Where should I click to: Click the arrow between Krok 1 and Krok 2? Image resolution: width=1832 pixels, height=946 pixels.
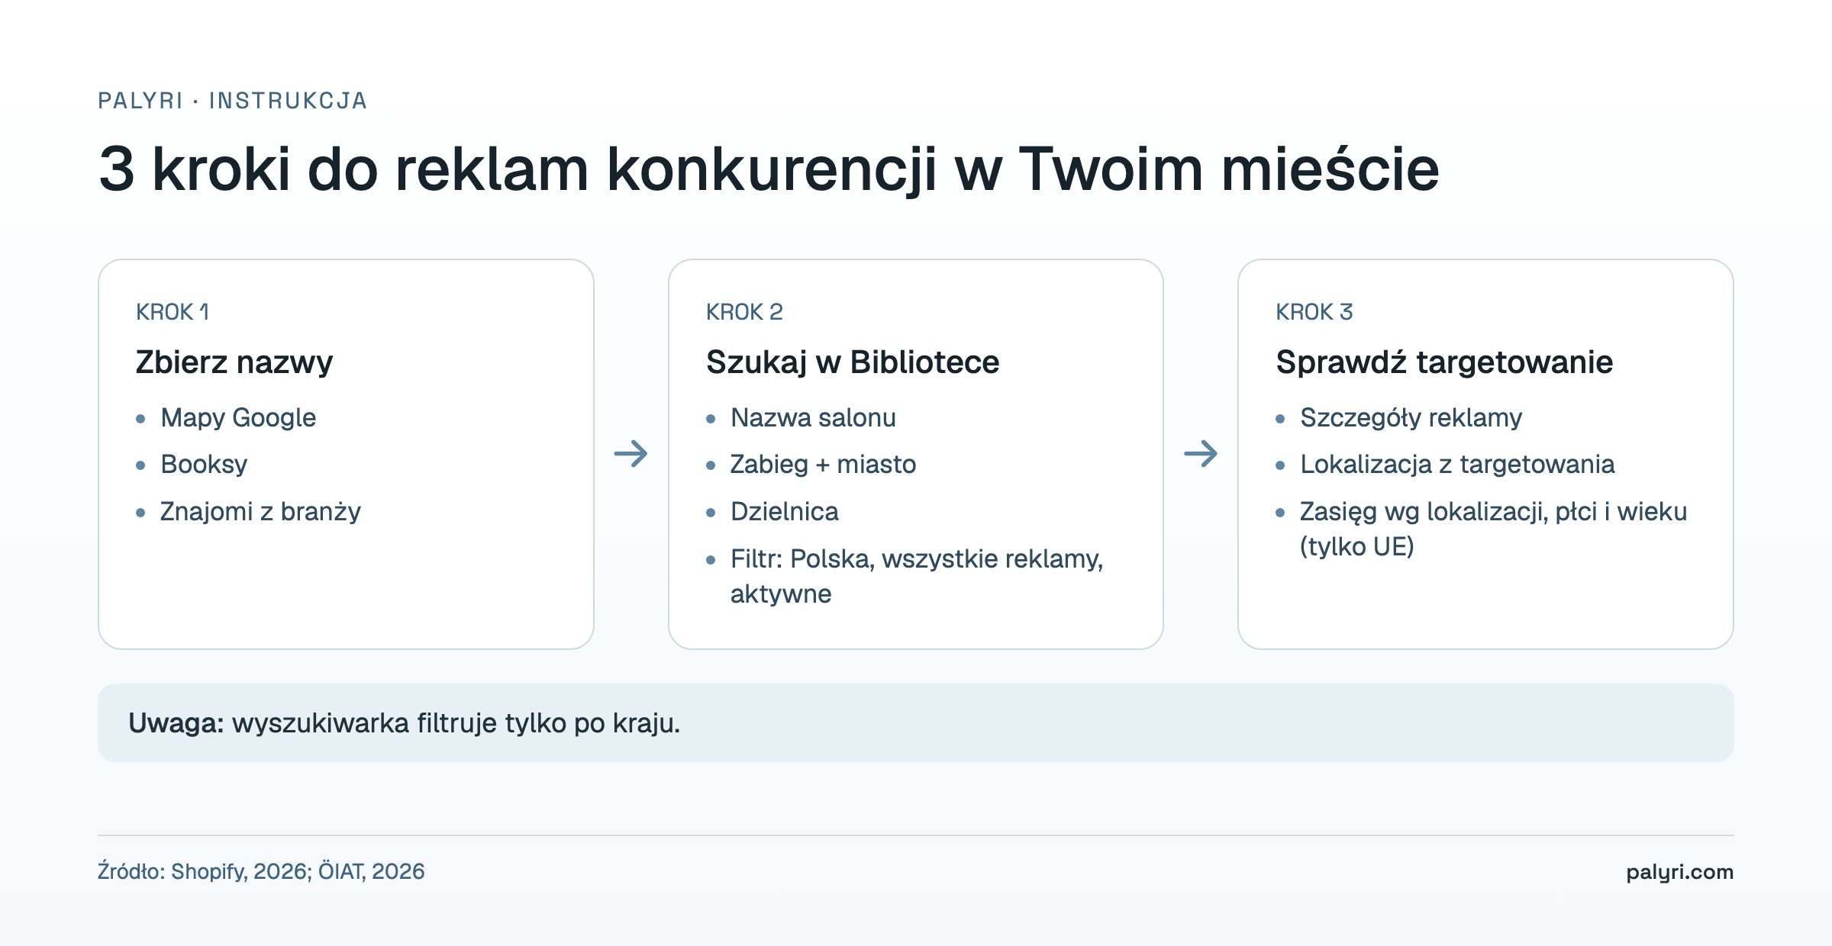click(631, 454)
